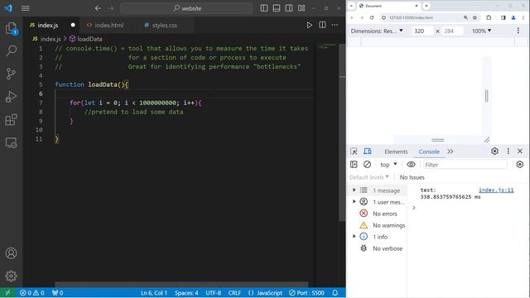The image size is (530, 298).
Task: Open Dimensions Responsive dropdown
Action: click(x=377, y=31)
